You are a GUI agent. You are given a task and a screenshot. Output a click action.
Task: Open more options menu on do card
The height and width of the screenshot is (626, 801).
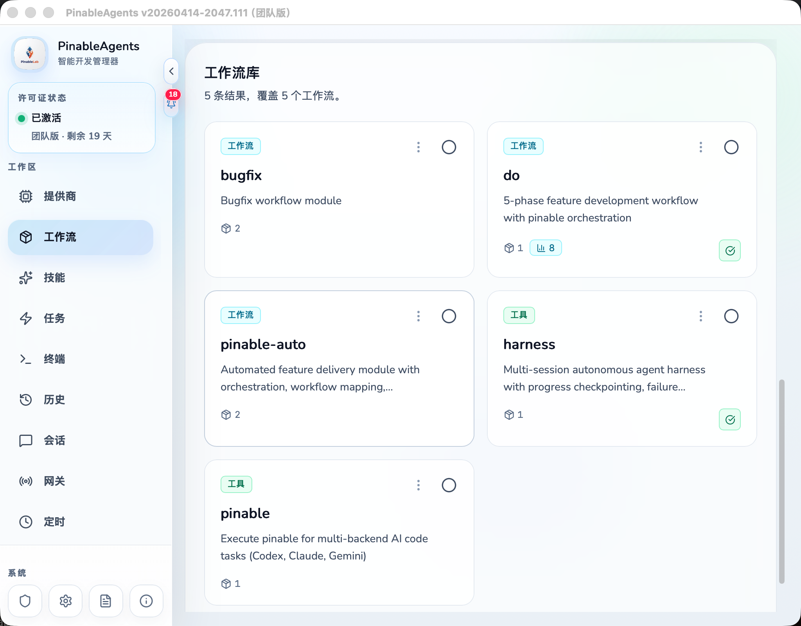[701, 147]
